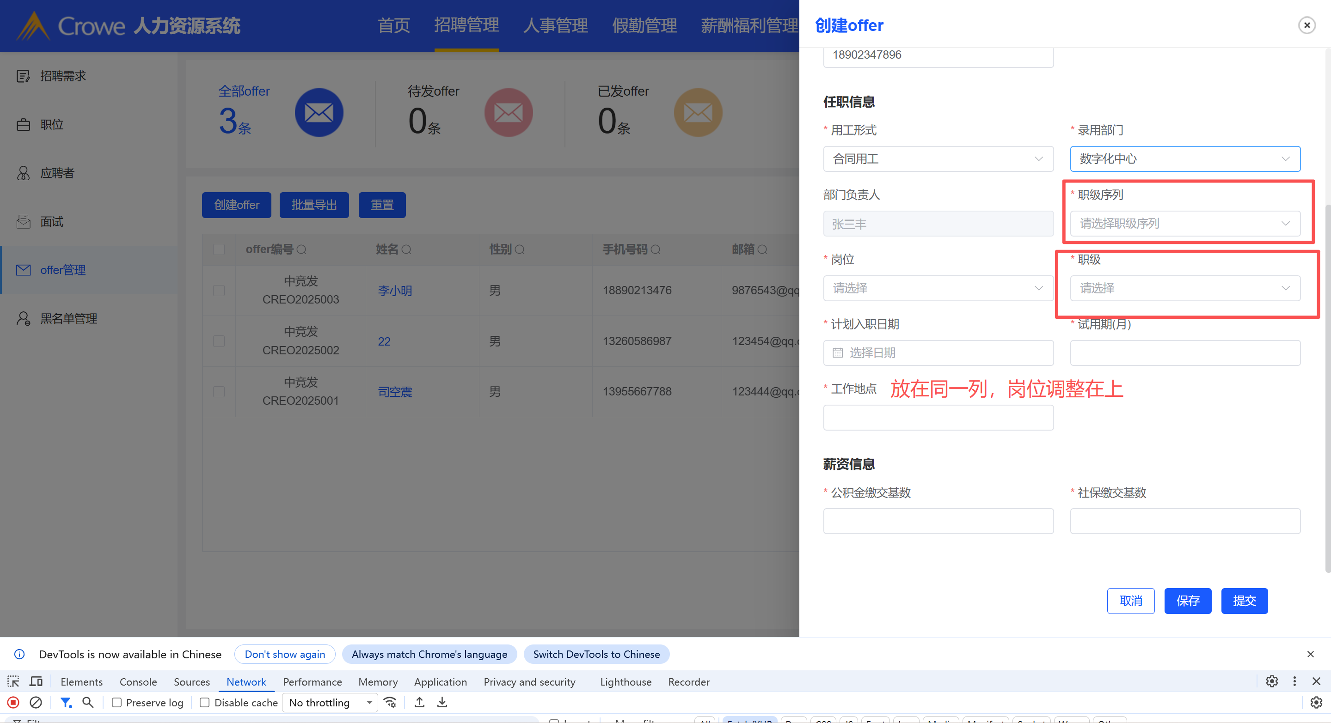The width and height of the screenshot is (1331, 723).
Task: Open the No throttling dropdown
Action: (x=330, y=702)
